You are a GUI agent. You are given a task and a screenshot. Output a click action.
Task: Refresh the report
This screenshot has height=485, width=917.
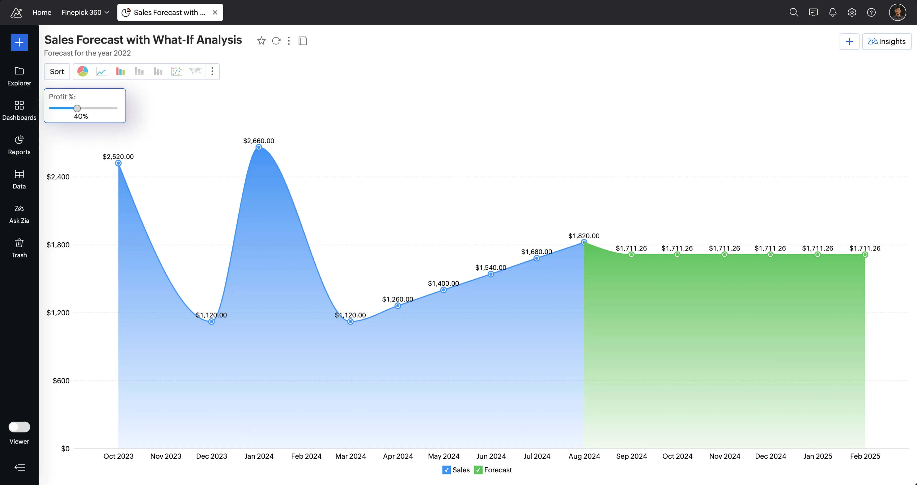pyautogui.click(x=276, y=41)
